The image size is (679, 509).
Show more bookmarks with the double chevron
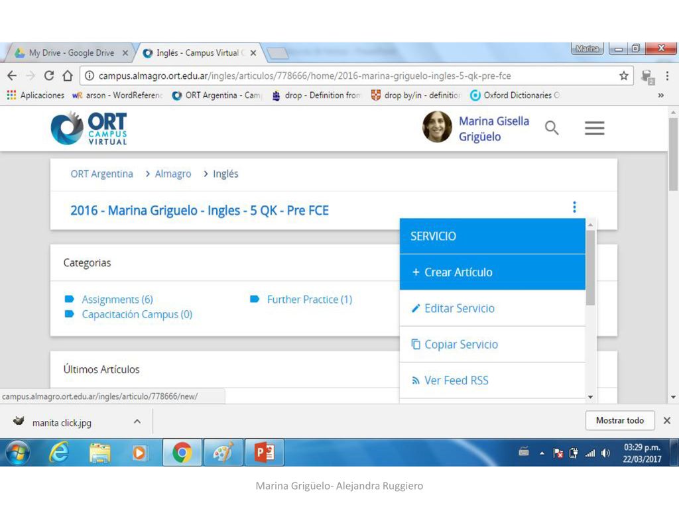pyautogui.click(x=661, y=95)
